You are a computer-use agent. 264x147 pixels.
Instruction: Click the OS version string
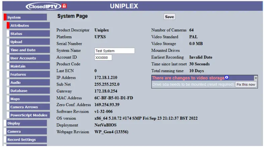click(x=146, y=118)
